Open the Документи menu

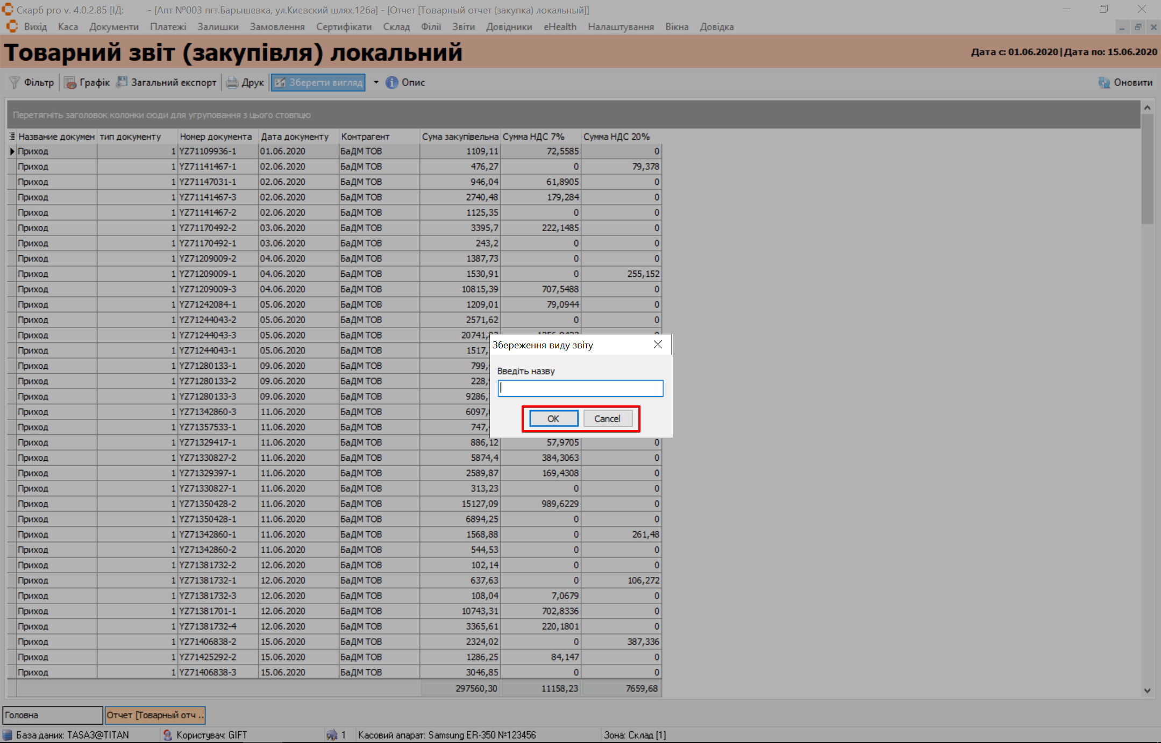(x=113, y=27)
